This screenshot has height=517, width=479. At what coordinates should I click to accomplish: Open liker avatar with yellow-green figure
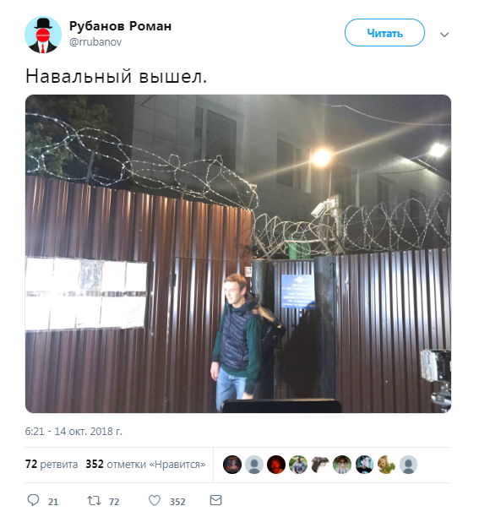386,465
